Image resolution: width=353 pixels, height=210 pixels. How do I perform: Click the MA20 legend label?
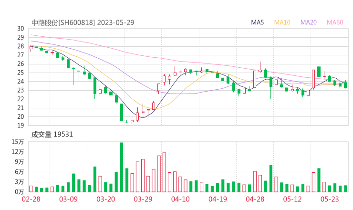point(309,22)
